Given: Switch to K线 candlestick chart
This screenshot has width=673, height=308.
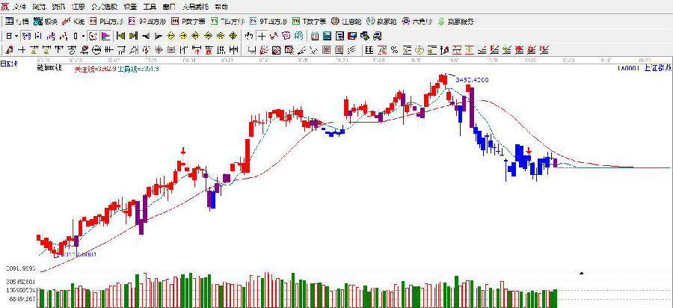Looking at the screenshot, I should click(76, 22).
